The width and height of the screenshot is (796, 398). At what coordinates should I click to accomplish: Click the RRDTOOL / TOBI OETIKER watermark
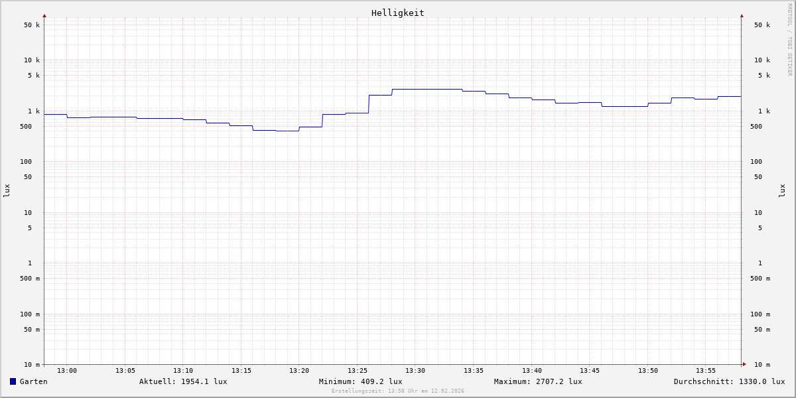[x=789, y=39]
